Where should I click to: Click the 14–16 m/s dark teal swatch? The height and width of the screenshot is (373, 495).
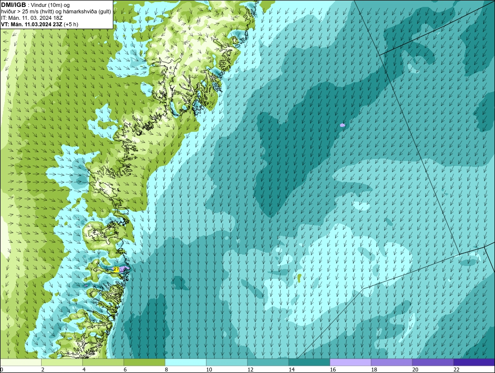(x=309, y=362)
